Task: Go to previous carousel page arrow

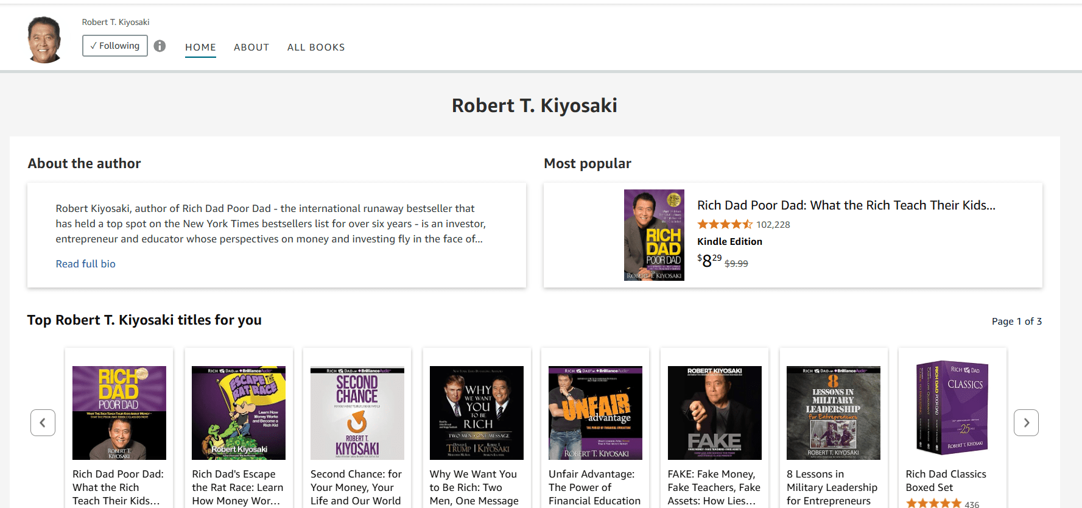Action: pos(43,423)
